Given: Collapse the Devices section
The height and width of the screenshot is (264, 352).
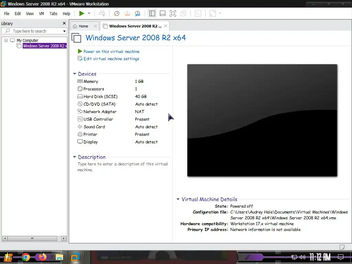Looking at the screenshot, I should [75, 74].
